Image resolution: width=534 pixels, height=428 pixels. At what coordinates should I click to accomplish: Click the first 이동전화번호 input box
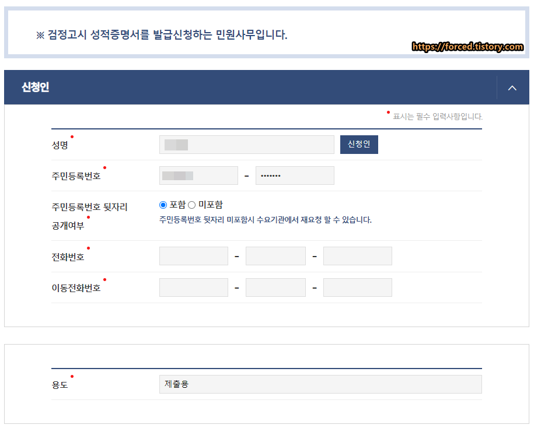[x=194, y=287]
